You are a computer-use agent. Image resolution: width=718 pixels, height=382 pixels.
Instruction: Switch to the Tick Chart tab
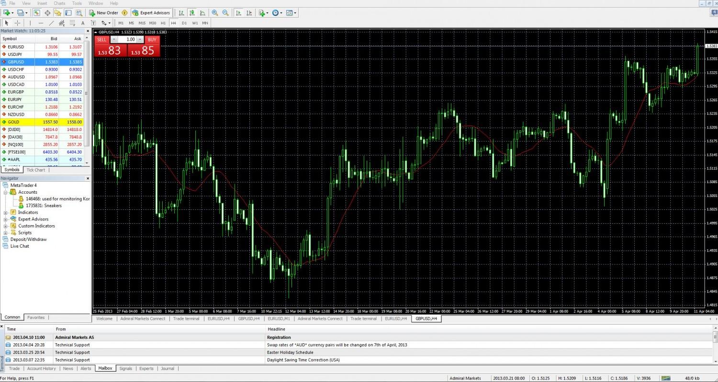coord(36,170)
